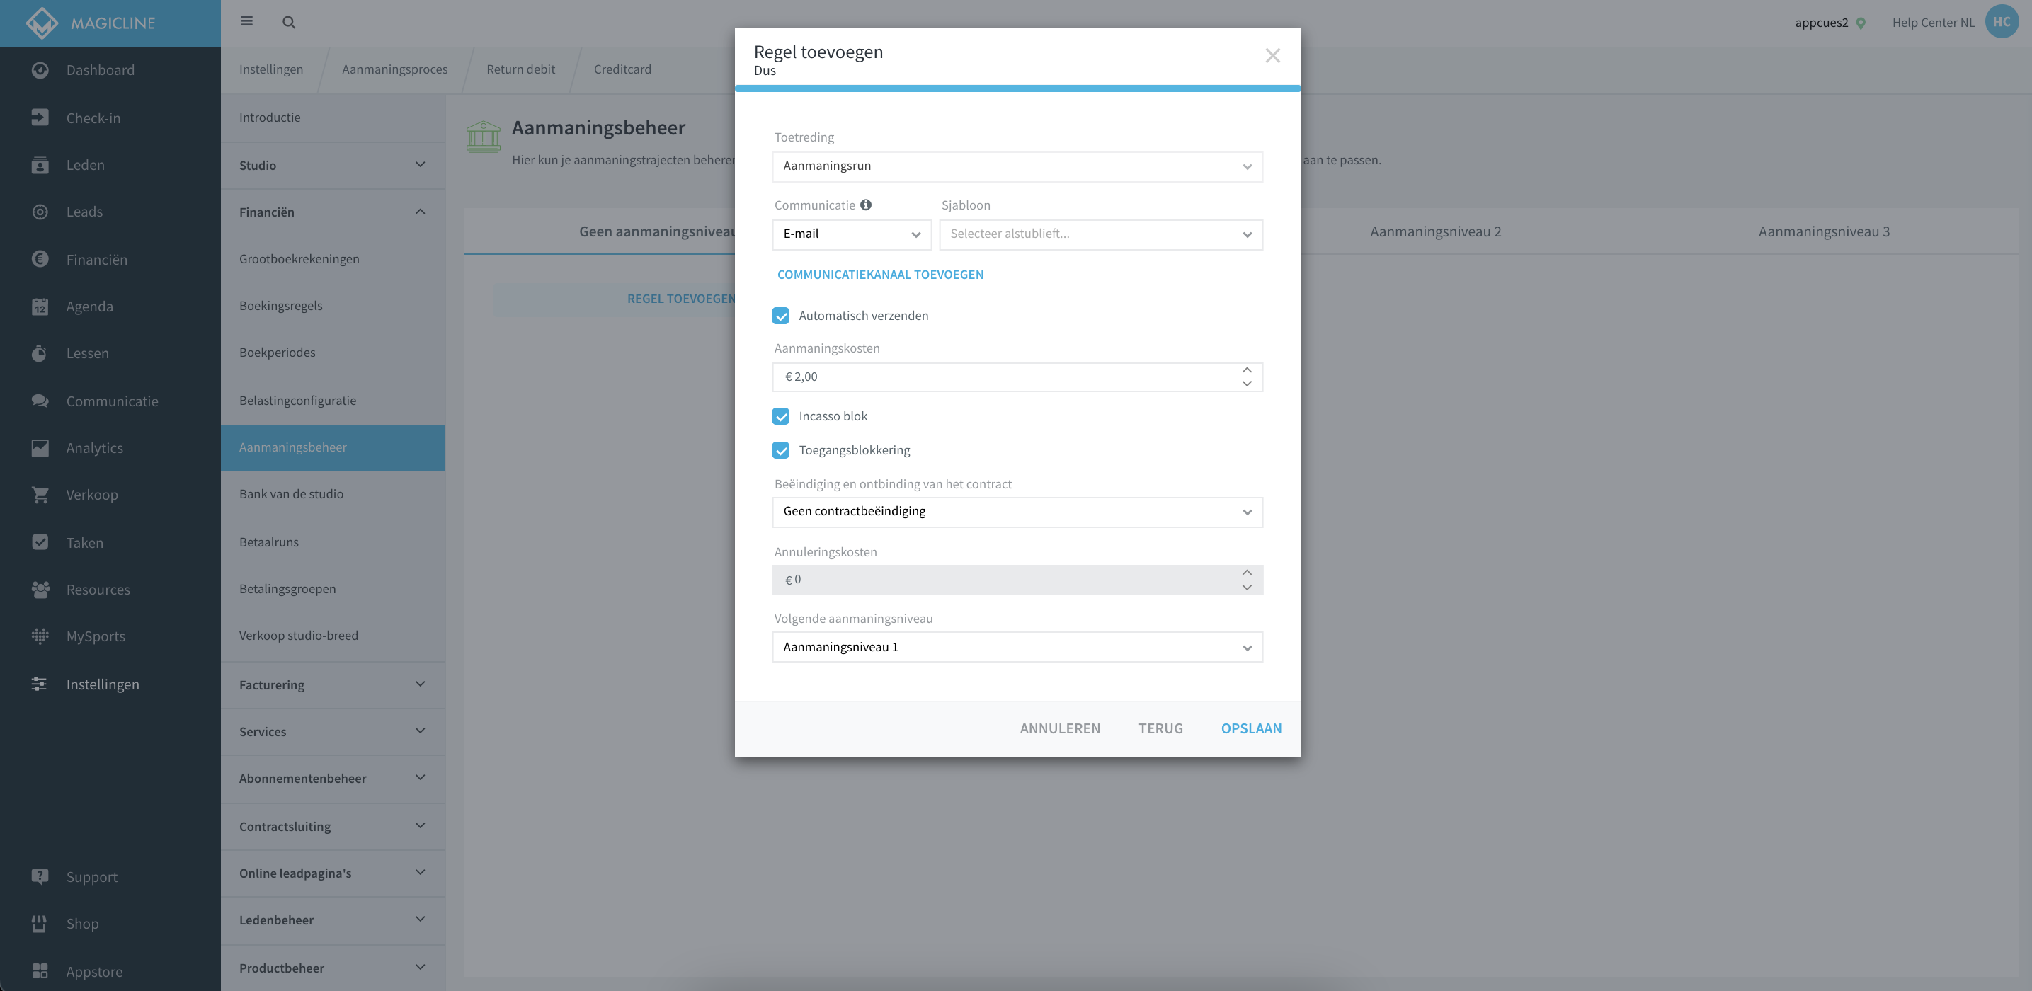Click the Check-in sidebar icon
The width and height of the screenshot is (2032, 991).
(x=40, y=118)
